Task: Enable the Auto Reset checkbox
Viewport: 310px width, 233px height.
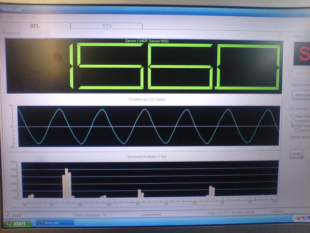Action: point(297,130)
